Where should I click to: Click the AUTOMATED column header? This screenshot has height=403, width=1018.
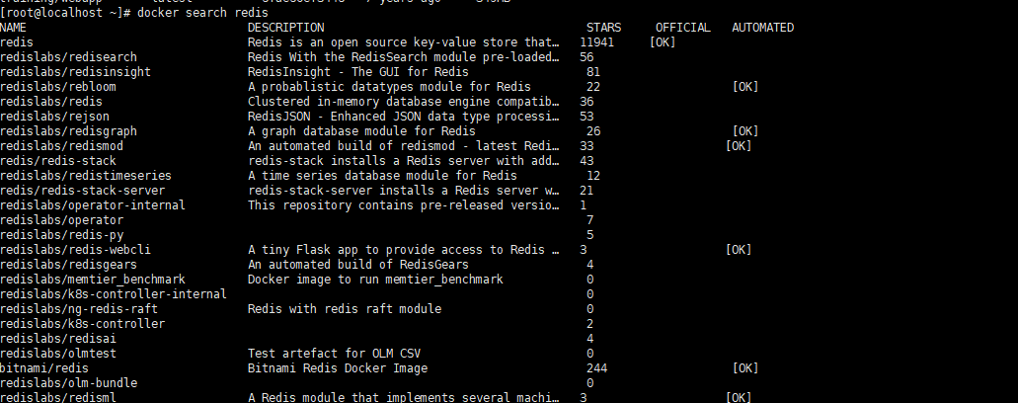point(762,28)
